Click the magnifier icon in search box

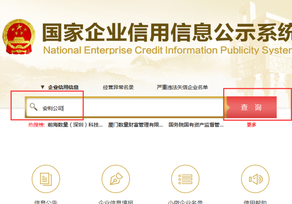pyautogui.click(x=34, y=107)
